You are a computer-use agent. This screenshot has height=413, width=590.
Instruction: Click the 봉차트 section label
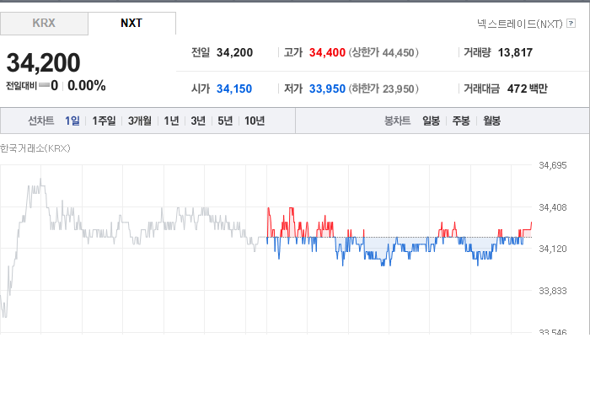397,121
